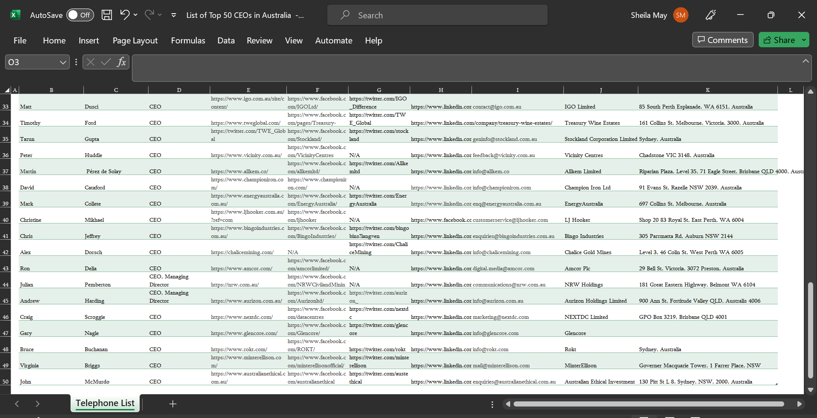Open the https://www.rokt.com/ website link
Image resolution: width=817 pixels, height=418 pixels.
[x=239, y=349]
